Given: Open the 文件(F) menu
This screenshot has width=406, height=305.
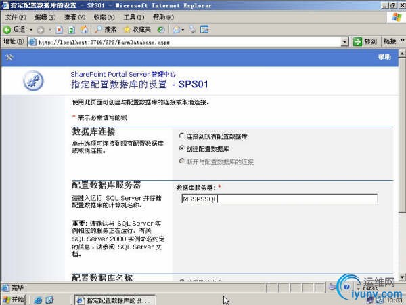Looking at the screenshot, I should 16,17.
